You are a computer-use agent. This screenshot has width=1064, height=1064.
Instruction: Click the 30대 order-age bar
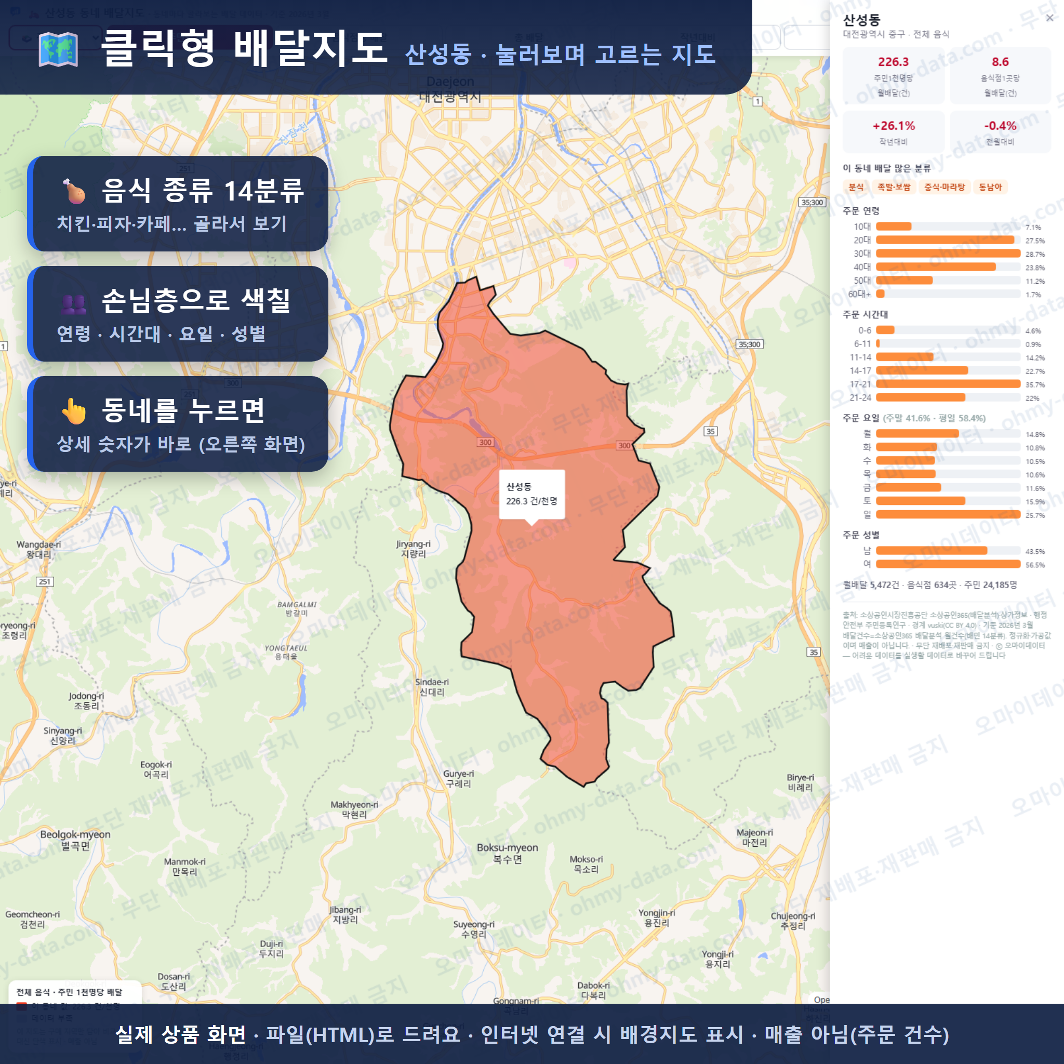pos(948,254)
